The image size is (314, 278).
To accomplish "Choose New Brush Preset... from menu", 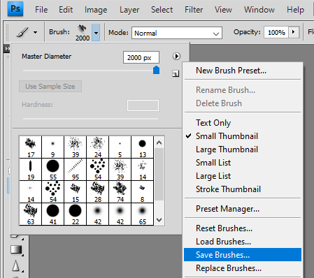I will click(231, 71).
